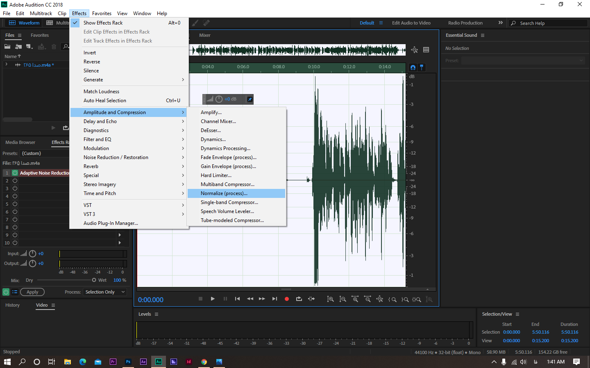The image size is (590, 368).
Task: Open the Essential Sound panel menu
Action: pyautogui.click(x=483, y=36)
